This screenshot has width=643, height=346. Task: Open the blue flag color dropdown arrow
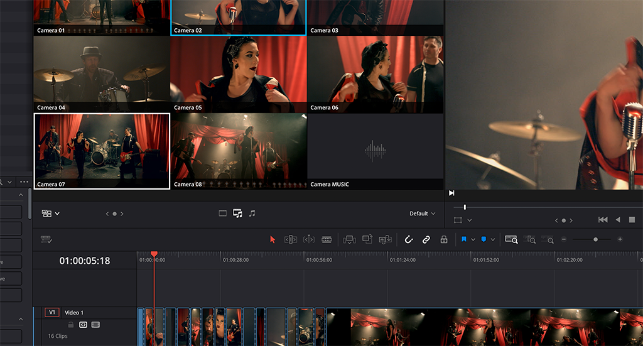click(x=473, y=239)
